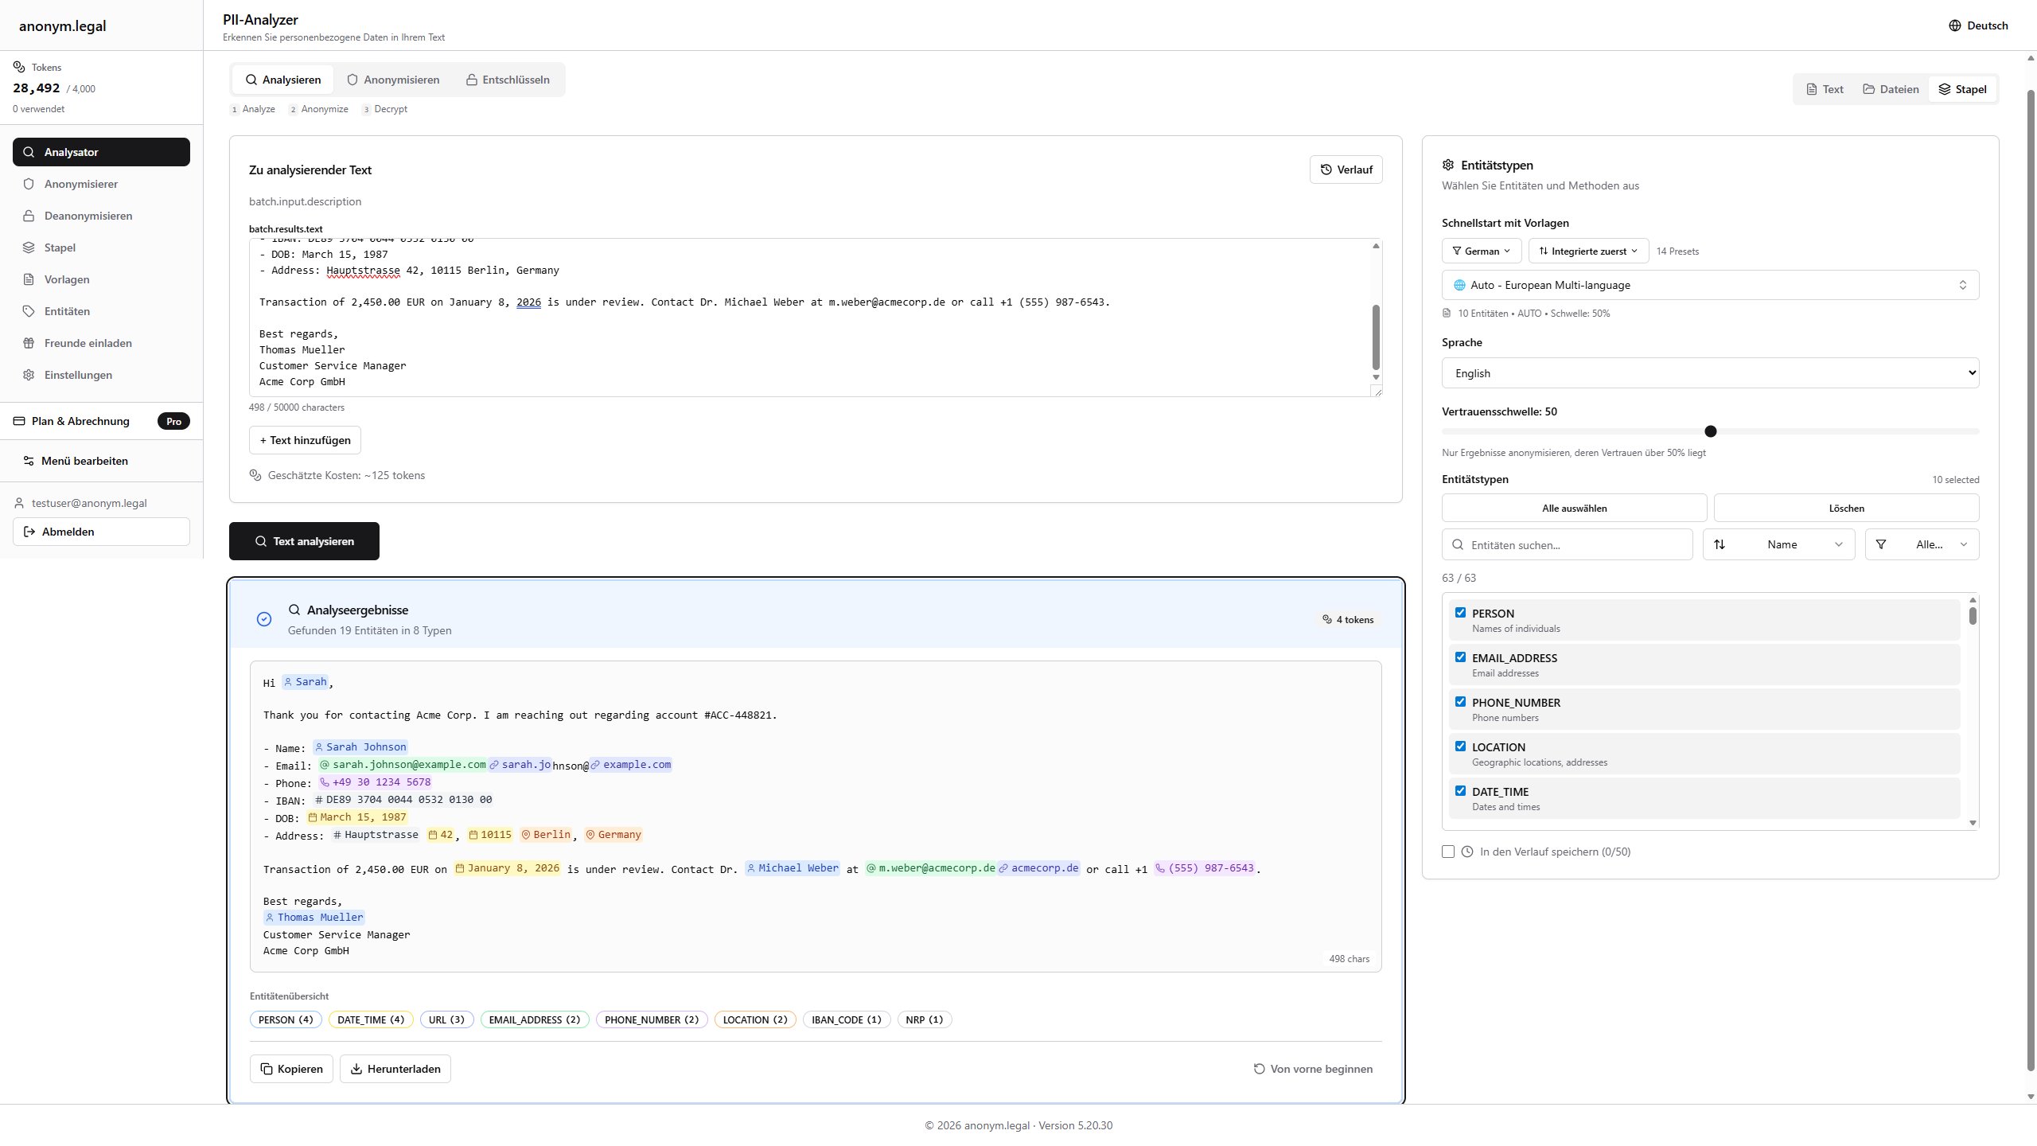This screenshot has height=1146, width=2037.
Task: Click the Text analysieren button
Action: click(304, 540)
